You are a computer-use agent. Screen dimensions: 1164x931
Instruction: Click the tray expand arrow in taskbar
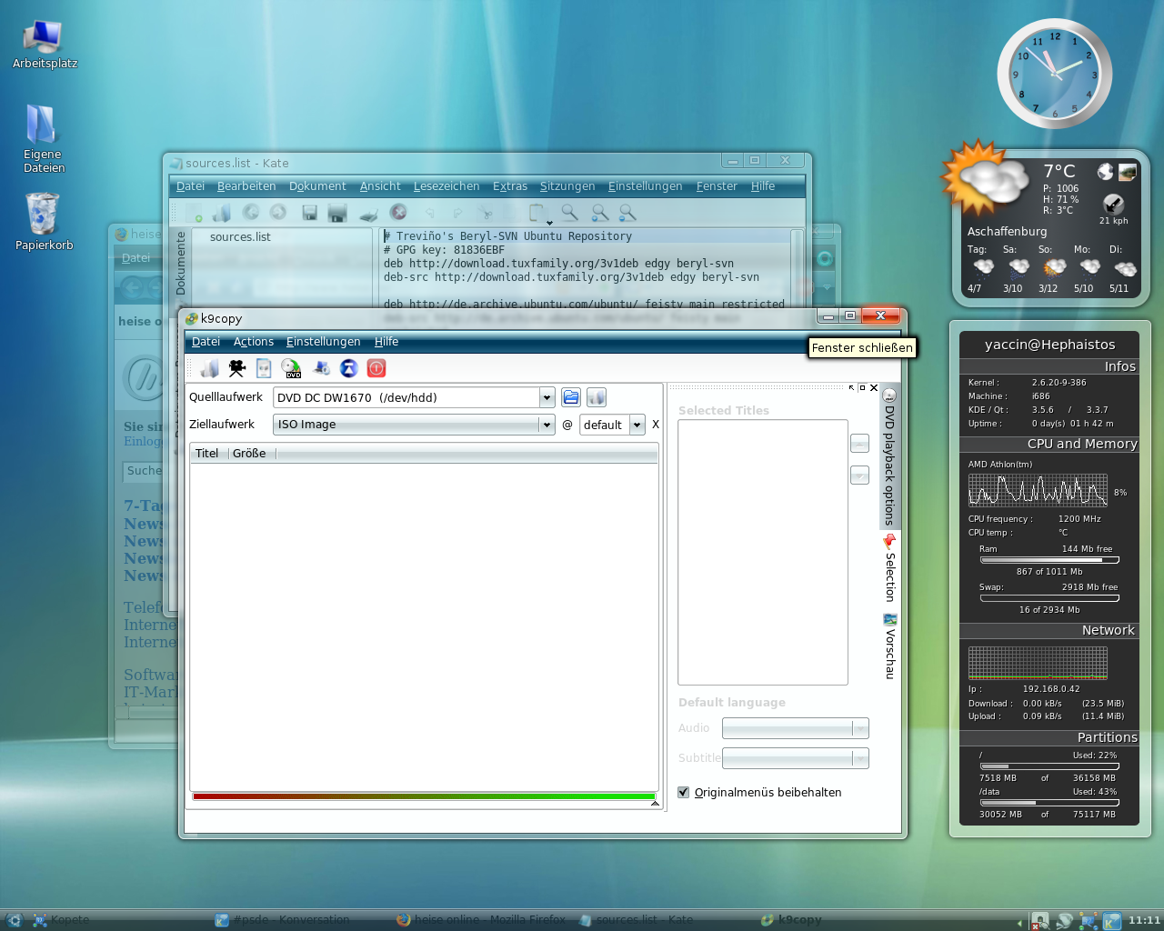1020,923
